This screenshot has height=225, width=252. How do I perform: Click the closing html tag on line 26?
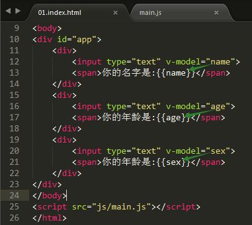pos(50,218)
